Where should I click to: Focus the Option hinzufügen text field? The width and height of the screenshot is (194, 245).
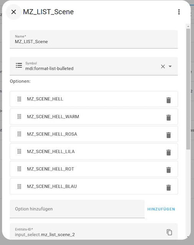click(x=77, y=209)
